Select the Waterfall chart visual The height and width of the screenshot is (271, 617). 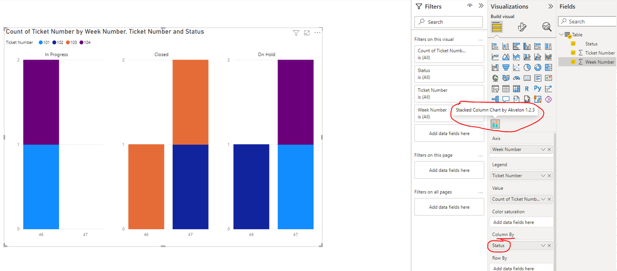(495, 67)
